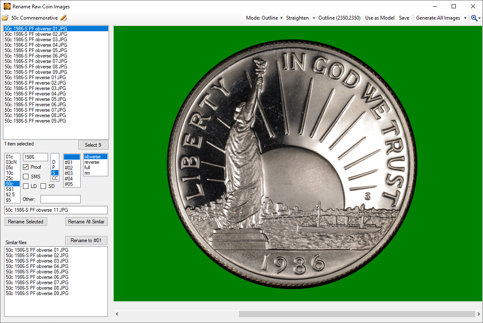Image resolution: width=483 pixels, height=323 pixels.
Task: Click left arrow on horizontal scrollbar
Action: 117,314
